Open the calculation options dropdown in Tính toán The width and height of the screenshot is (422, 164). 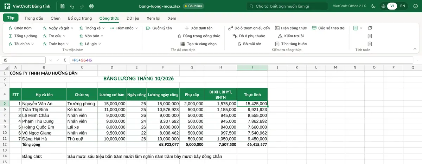(x=357, y=28)
